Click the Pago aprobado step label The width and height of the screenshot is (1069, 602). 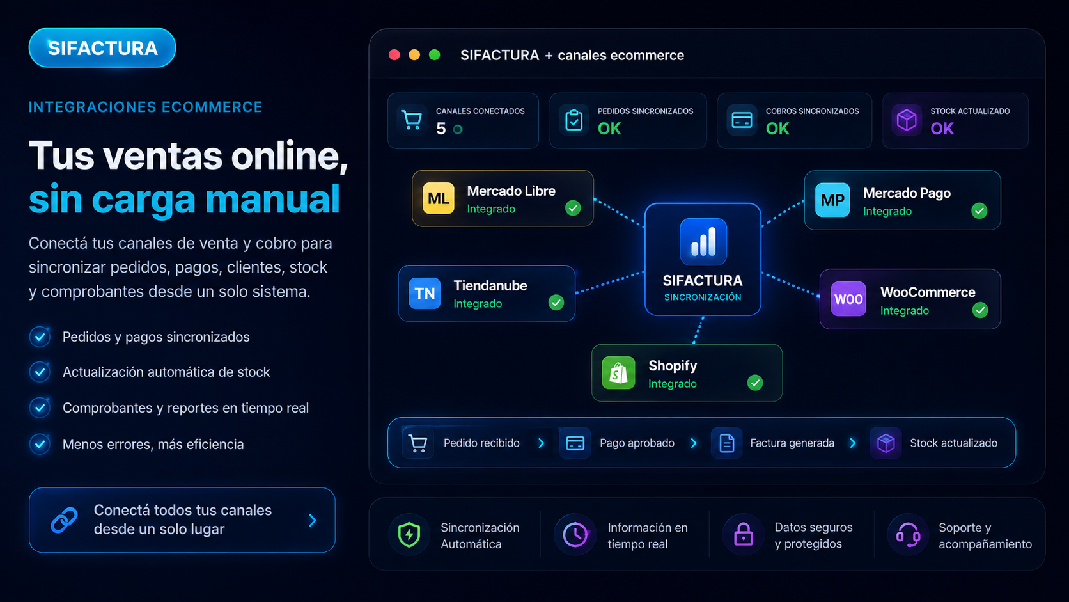point(637,443)
